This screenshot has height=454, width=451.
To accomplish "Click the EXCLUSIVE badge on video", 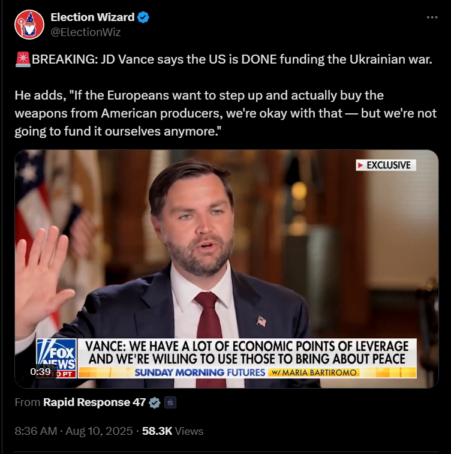I will [x=386, y=166].
